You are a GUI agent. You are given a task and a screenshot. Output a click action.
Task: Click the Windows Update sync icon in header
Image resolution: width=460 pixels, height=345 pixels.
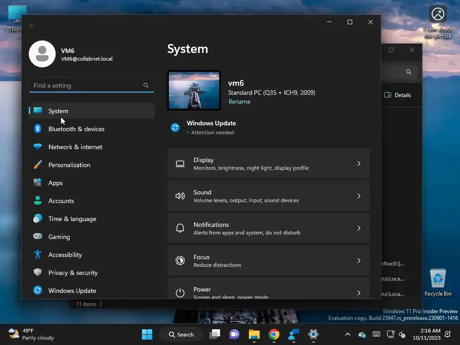tap(175, 128)
